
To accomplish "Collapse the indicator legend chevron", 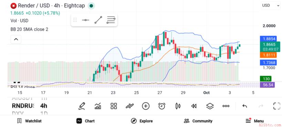I will [x=16, y=39].
